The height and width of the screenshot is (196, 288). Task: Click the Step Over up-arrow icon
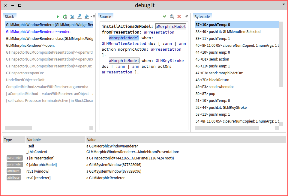[79, 16]
